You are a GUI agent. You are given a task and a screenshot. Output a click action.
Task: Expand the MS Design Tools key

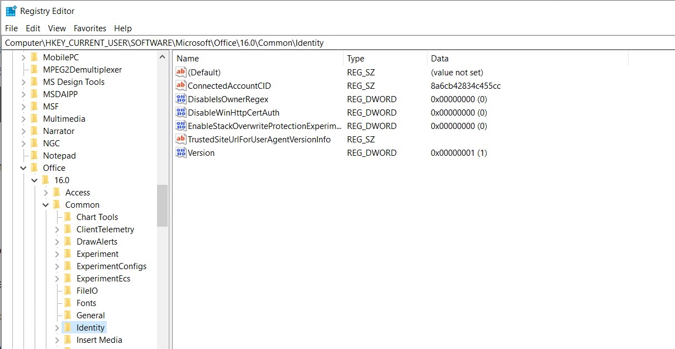[23, 82]
